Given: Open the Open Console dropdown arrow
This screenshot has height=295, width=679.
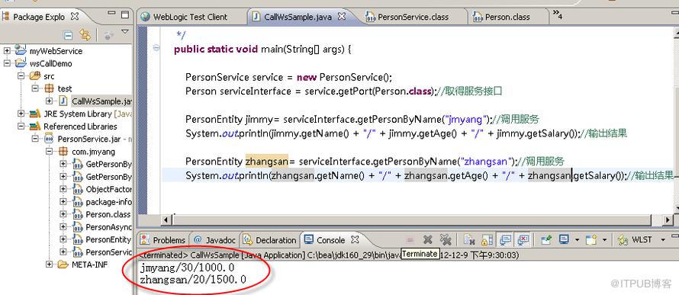Looking at the screenshot, I should (x=604, y=239).
